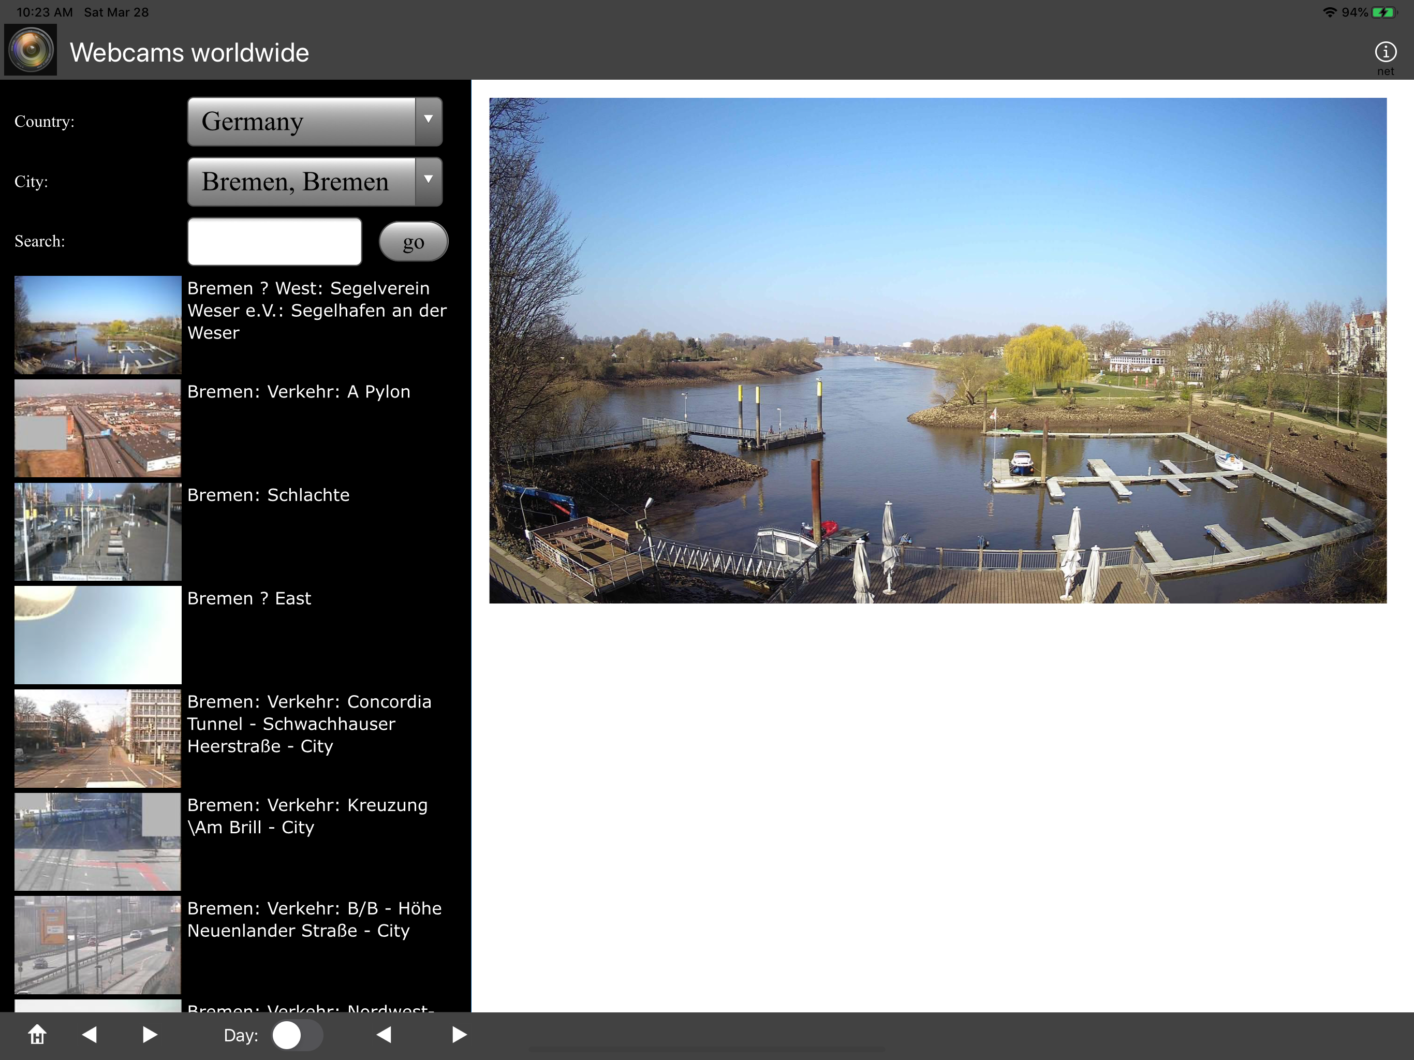The width and height of the screenshot is (1414, 1060).
Task: Open the Country dropdown showing Germany
Action: 314,122
